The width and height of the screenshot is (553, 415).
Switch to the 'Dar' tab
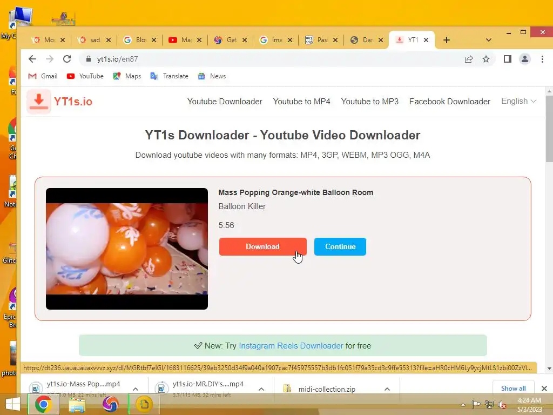(362, 40)
